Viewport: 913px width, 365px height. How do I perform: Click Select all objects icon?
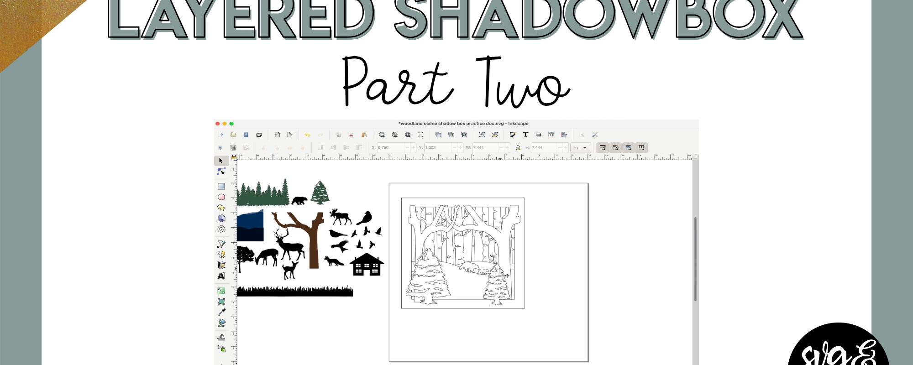tap(220, 147)
